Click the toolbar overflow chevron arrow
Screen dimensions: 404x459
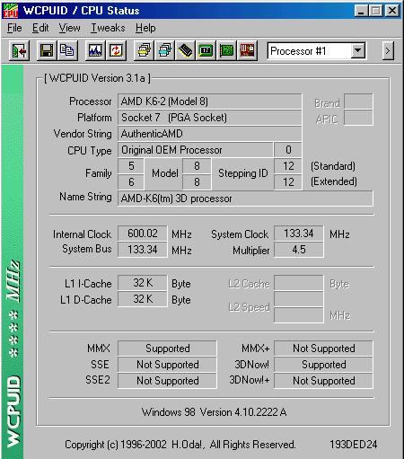pyautogui.click(x=388, y=51)
